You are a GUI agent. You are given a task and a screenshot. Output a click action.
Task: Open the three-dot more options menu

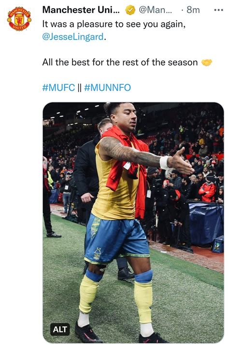click(x=219, y=10)
